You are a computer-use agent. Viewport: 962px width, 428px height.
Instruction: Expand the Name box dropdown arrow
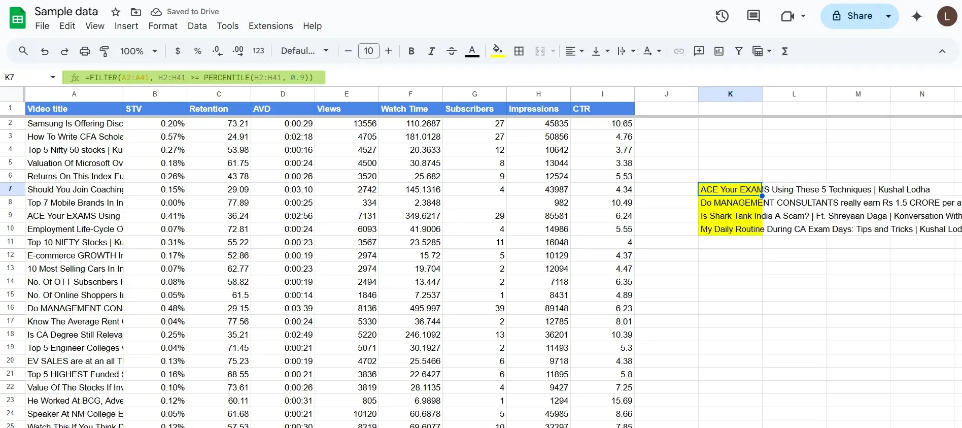coord(53,77)
